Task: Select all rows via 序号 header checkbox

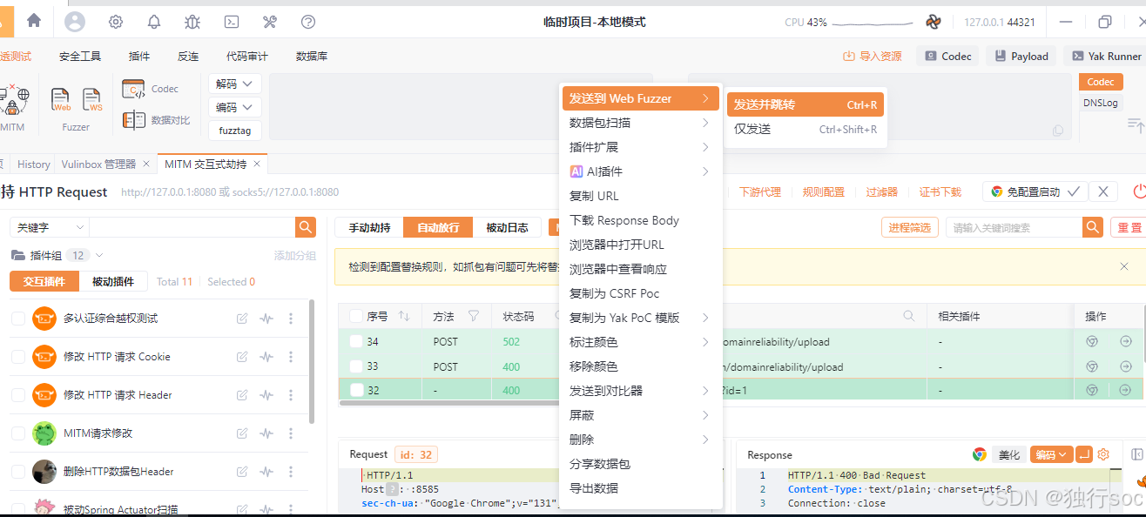Action: (x=355, y=316)
